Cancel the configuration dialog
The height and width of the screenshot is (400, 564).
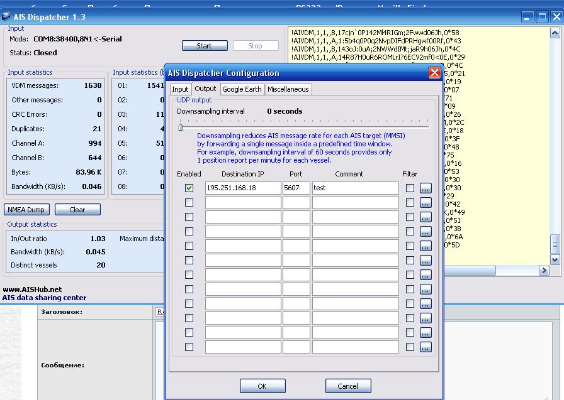(x=347, y=386)
